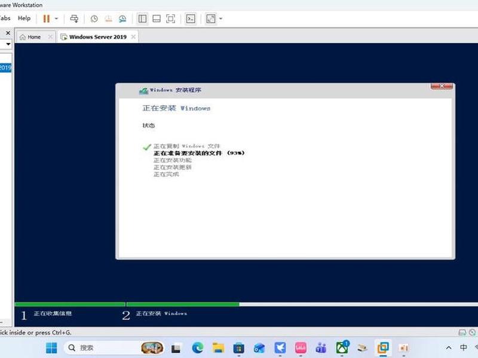Close the Windows Server 2019 tab
Viewport: 478px width, 358px height.
133,37
